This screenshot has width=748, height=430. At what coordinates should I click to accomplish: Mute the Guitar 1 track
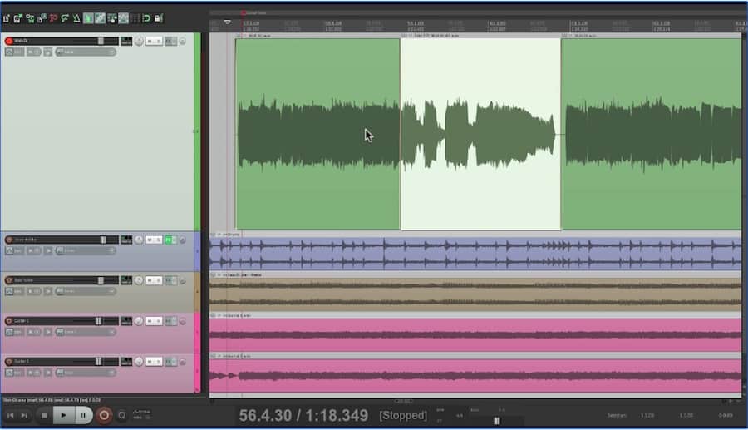click(150, 321)
